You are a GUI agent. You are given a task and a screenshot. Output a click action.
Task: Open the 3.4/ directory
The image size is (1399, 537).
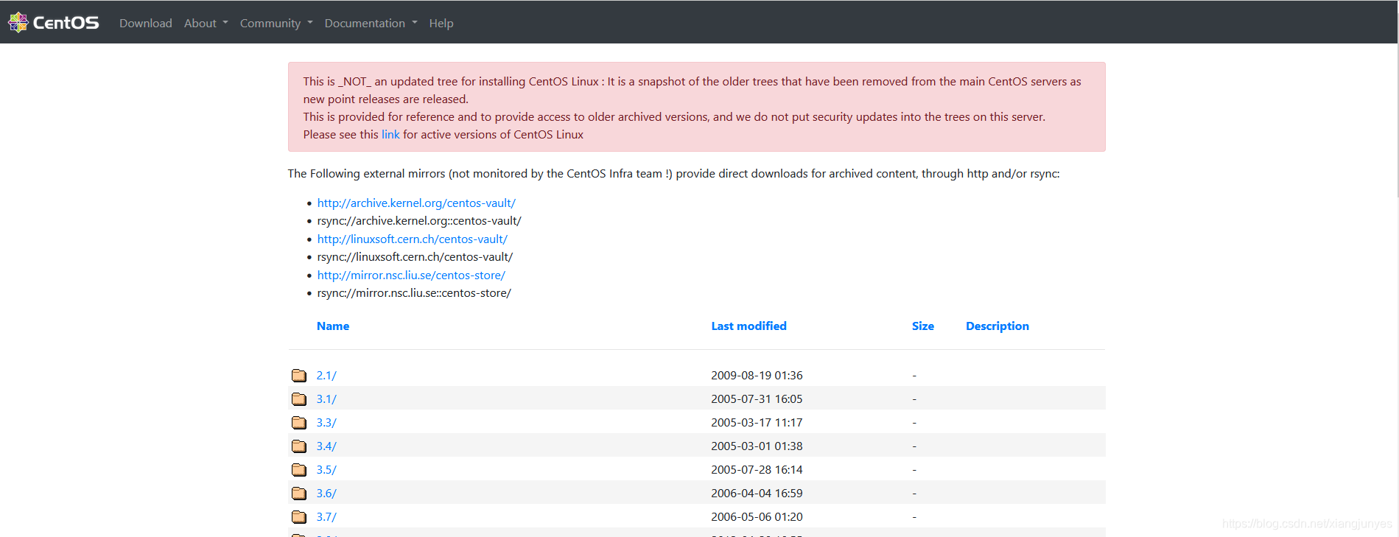(x=326, y=446)
